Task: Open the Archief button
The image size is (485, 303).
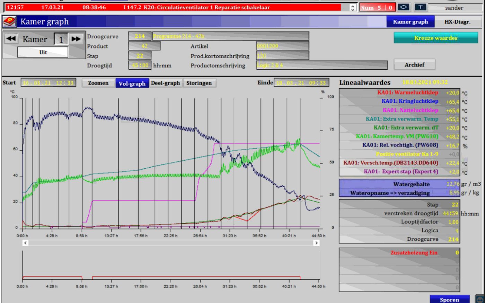Action: pyautogui.click(x=414, y=65)
